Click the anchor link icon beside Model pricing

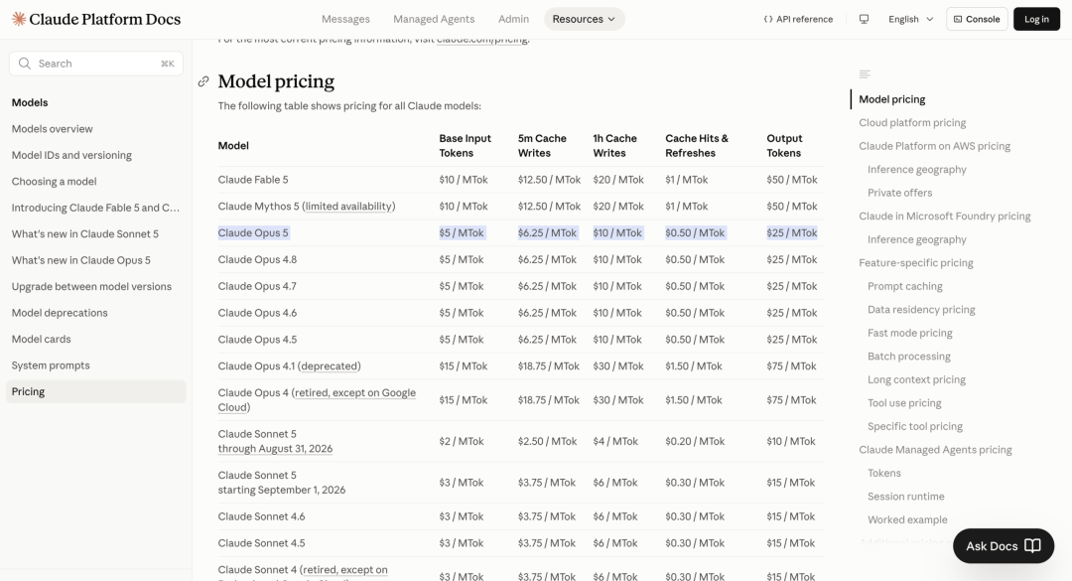coord(203,81)
